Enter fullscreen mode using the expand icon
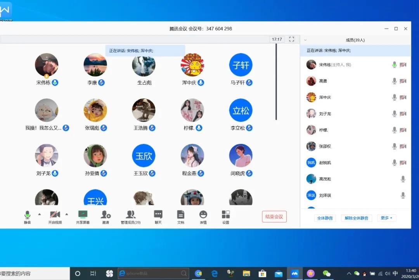The height and width of the screenshot is (280, 419). click(291, 39)
